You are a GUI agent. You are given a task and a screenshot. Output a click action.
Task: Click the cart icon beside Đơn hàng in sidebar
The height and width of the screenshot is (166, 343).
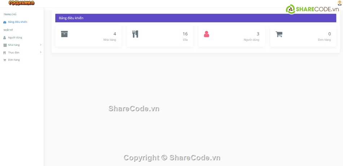pyautogui.click(x=5, y=60)
